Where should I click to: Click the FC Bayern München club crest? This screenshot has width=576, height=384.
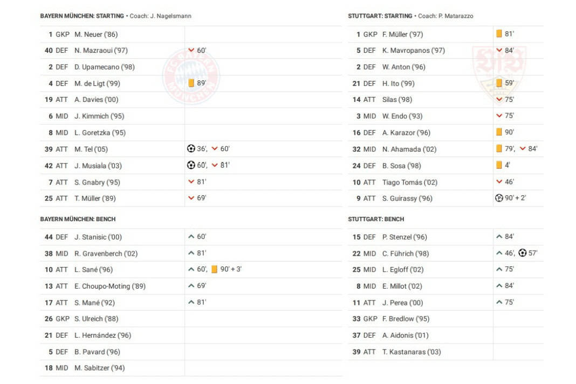[x=191, y=76]
